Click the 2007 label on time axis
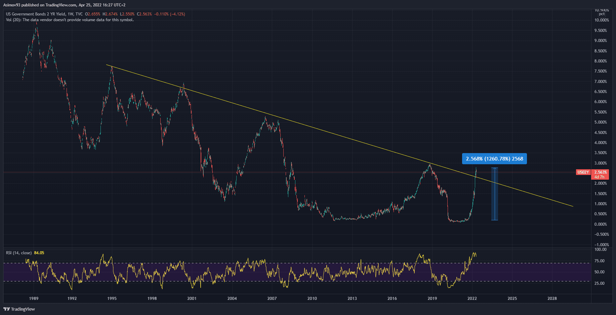Screen dimensions: 616x315 [272, 298]
